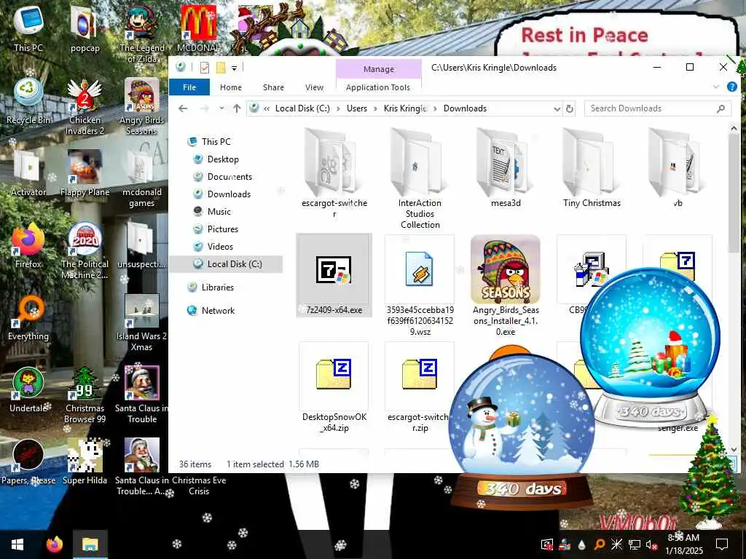Click Local Disk (C:) breadcrumb segment

pyautogui.click(x=302, y=108)
